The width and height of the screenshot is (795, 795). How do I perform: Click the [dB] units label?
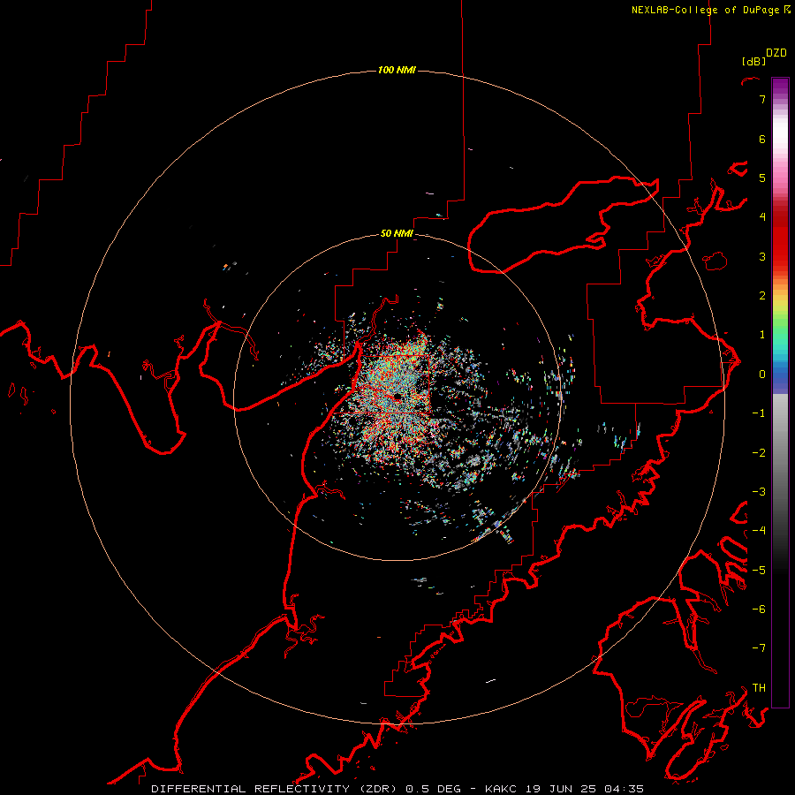(x=754, y=61)
